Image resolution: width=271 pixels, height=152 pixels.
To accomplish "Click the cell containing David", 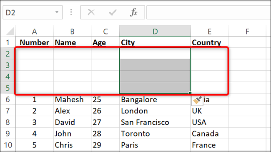I will (x=72, y=122).
